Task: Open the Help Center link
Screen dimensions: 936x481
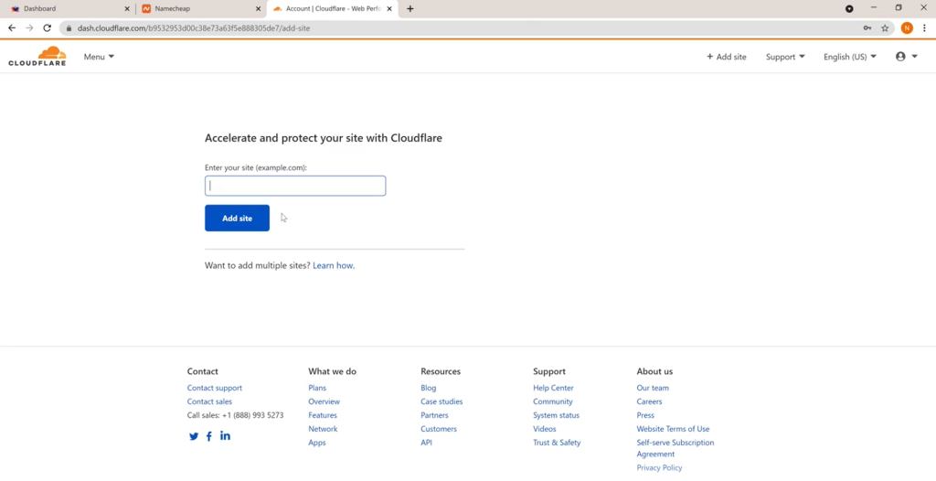Action: point(553,388)
